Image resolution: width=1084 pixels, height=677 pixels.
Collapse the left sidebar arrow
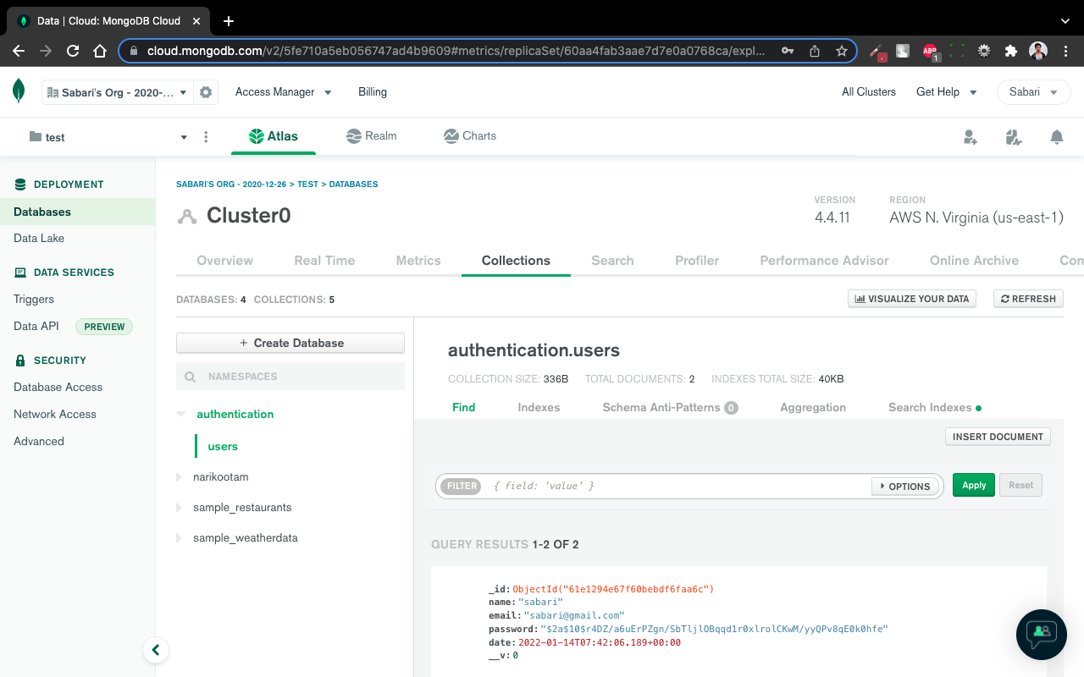pyautogui.click(x=156, y=650)
